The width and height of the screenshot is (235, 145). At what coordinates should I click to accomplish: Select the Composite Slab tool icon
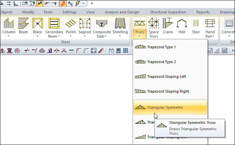102,23
